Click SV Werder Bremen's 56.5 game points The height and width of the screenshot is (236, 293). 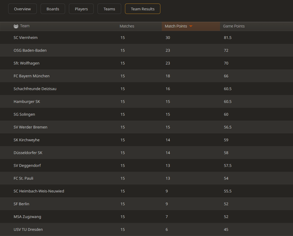[x=228, y=127]
